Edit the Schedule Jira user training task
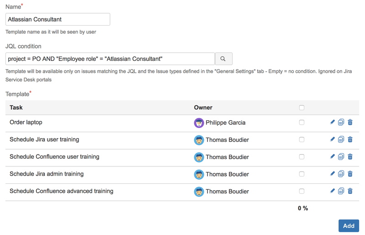 [x=332, y=139]
